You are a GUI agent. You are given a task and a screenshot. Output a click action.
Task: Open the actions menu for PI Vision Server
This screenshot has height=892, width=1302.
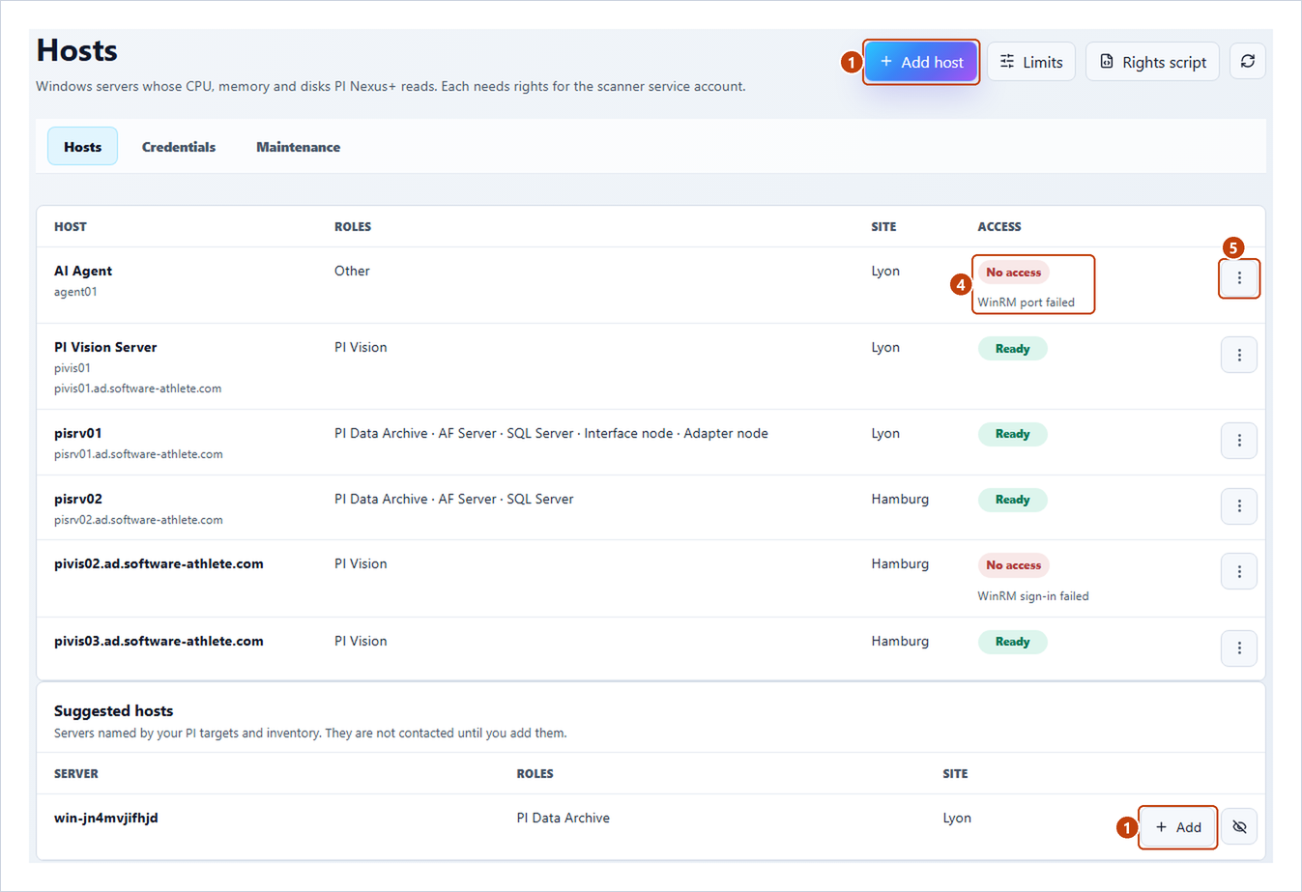coord(1239,355)
